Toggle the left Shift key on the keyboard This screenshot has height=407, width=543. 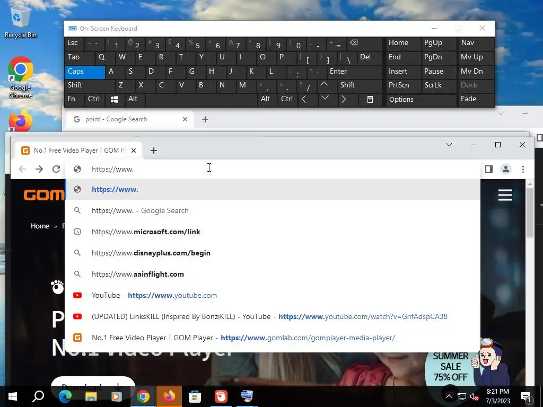(x=90, y=85)
